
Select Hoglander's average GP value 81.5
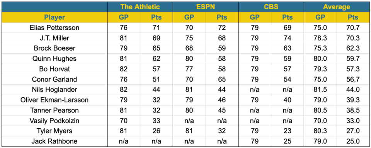(320, 90)
